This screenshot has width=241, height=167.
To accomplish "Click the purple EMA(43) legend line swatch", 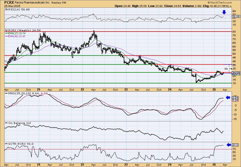I will (x=6, y=36).
